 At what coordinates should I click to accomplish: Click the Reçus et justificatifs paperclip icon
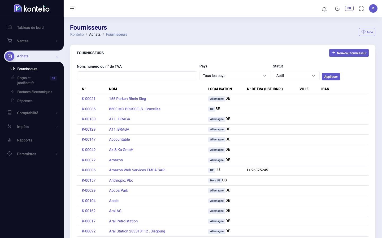pyautogui.click(x=12, y=77)
